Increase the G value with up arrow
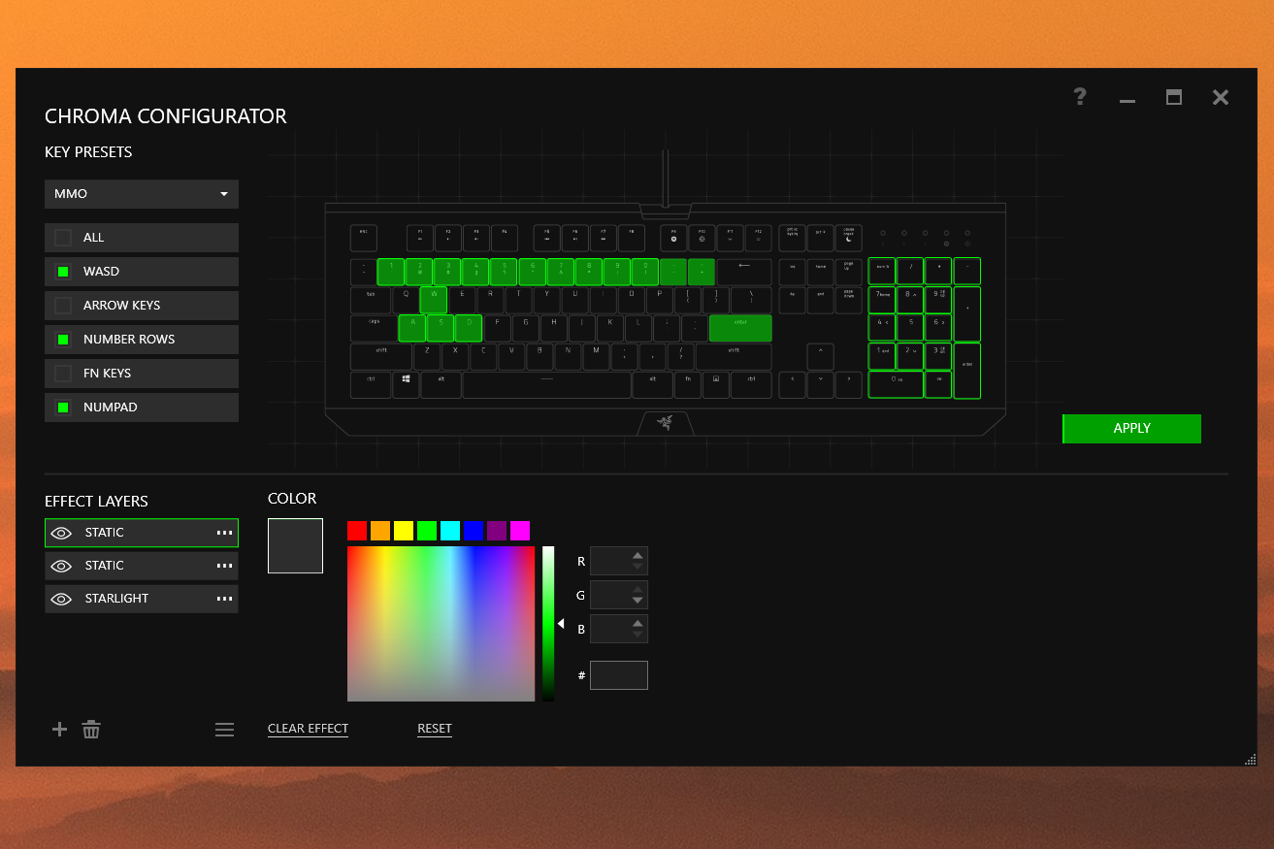 (637, 590)
